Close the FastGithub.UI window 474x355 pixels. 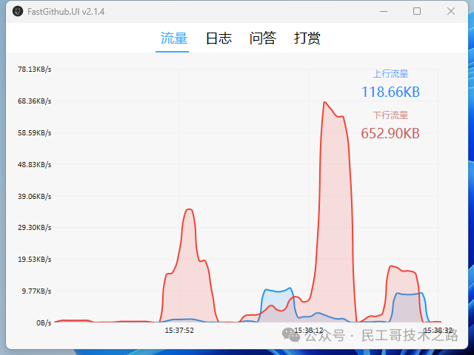click(x=451, y=11)
